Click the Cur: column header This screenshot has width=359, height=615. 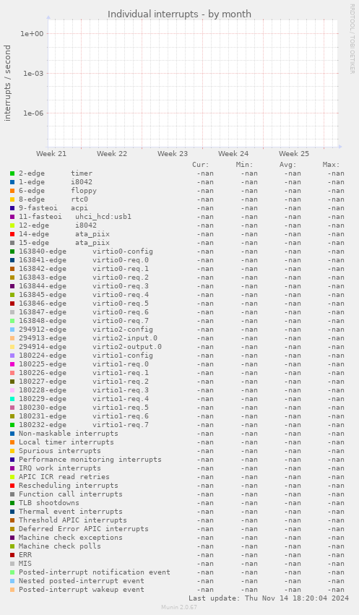pos(201,165)
